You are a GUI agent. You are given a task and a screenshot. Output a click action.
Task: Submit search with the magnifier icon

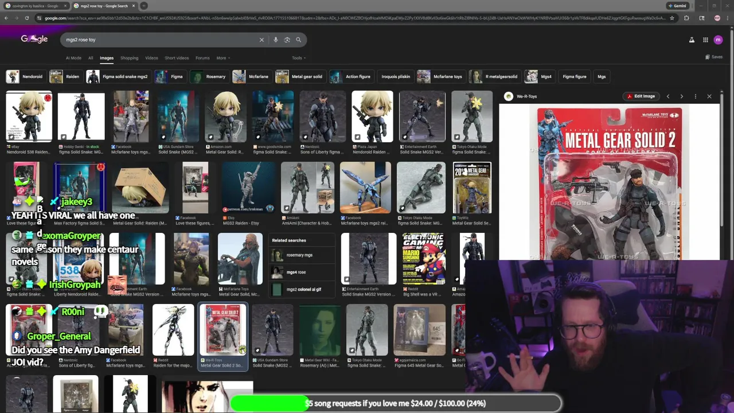pyautogui.click(x=298, y=40)
